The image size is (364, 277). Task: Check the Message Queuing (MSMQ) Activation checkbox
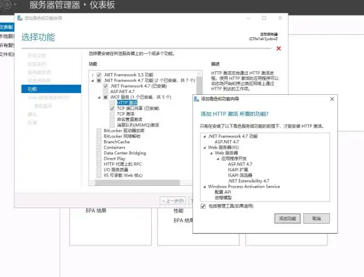pyautogui.click(x=113, y=125)
